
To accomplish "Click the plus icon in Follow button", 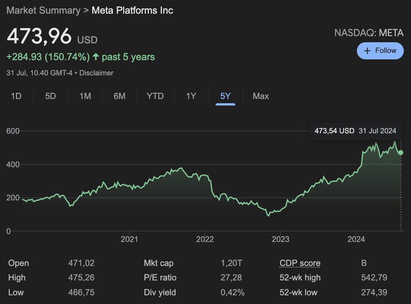I will [x=367, y=51].
